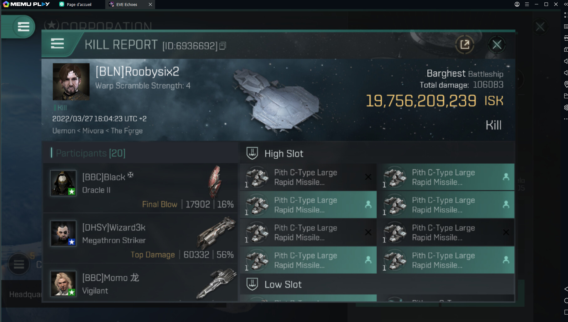Screen dimensions: 568x322
Task: Open MEmu keyboard mapping tool
Action: [566, 27]
